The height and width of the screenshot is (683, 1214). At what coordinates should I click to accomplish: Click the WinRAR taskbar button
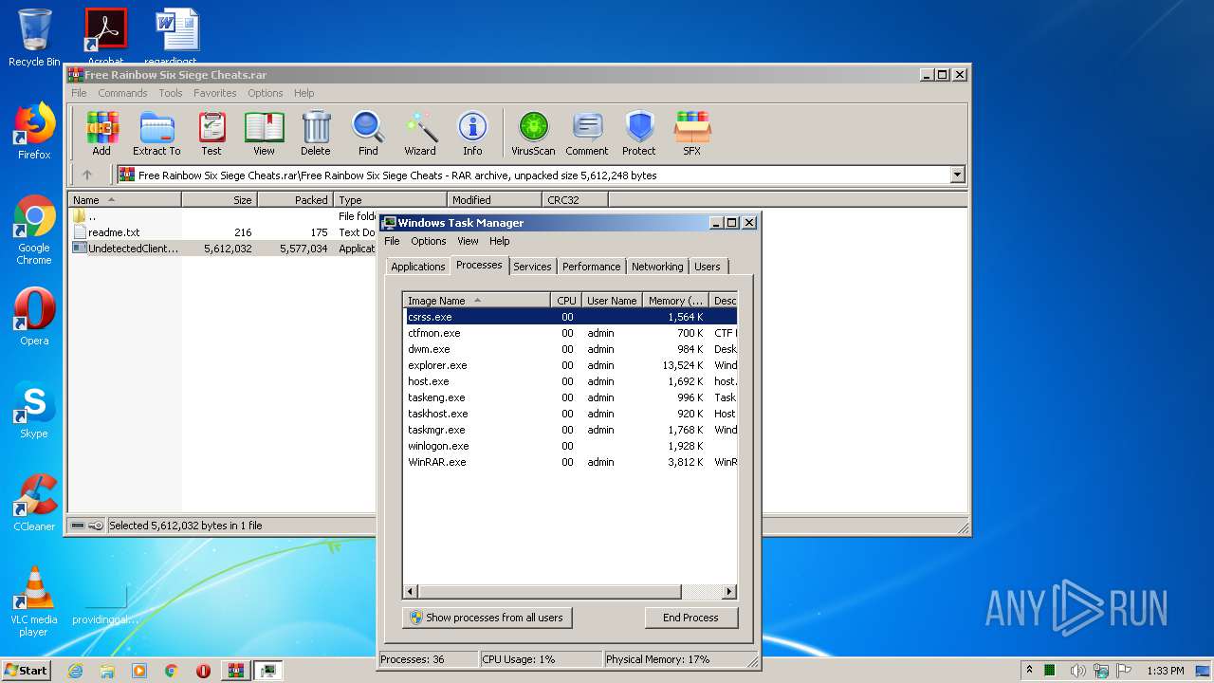pyautogui.click(x=235, y=671)
